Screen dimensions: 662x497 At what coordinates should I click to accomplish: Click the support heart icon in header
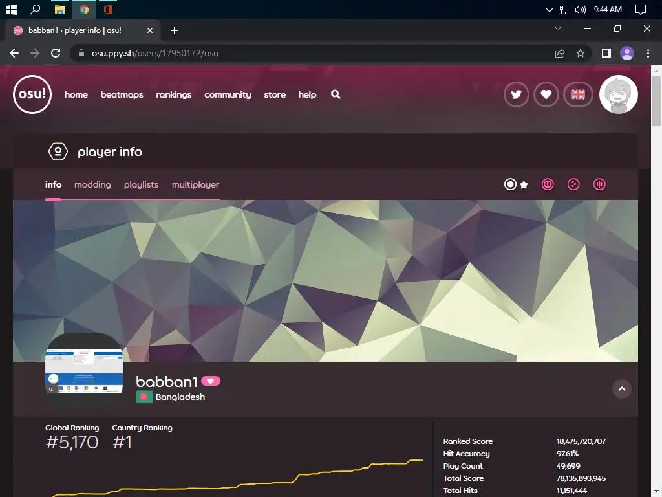click(x=546, y=94)
